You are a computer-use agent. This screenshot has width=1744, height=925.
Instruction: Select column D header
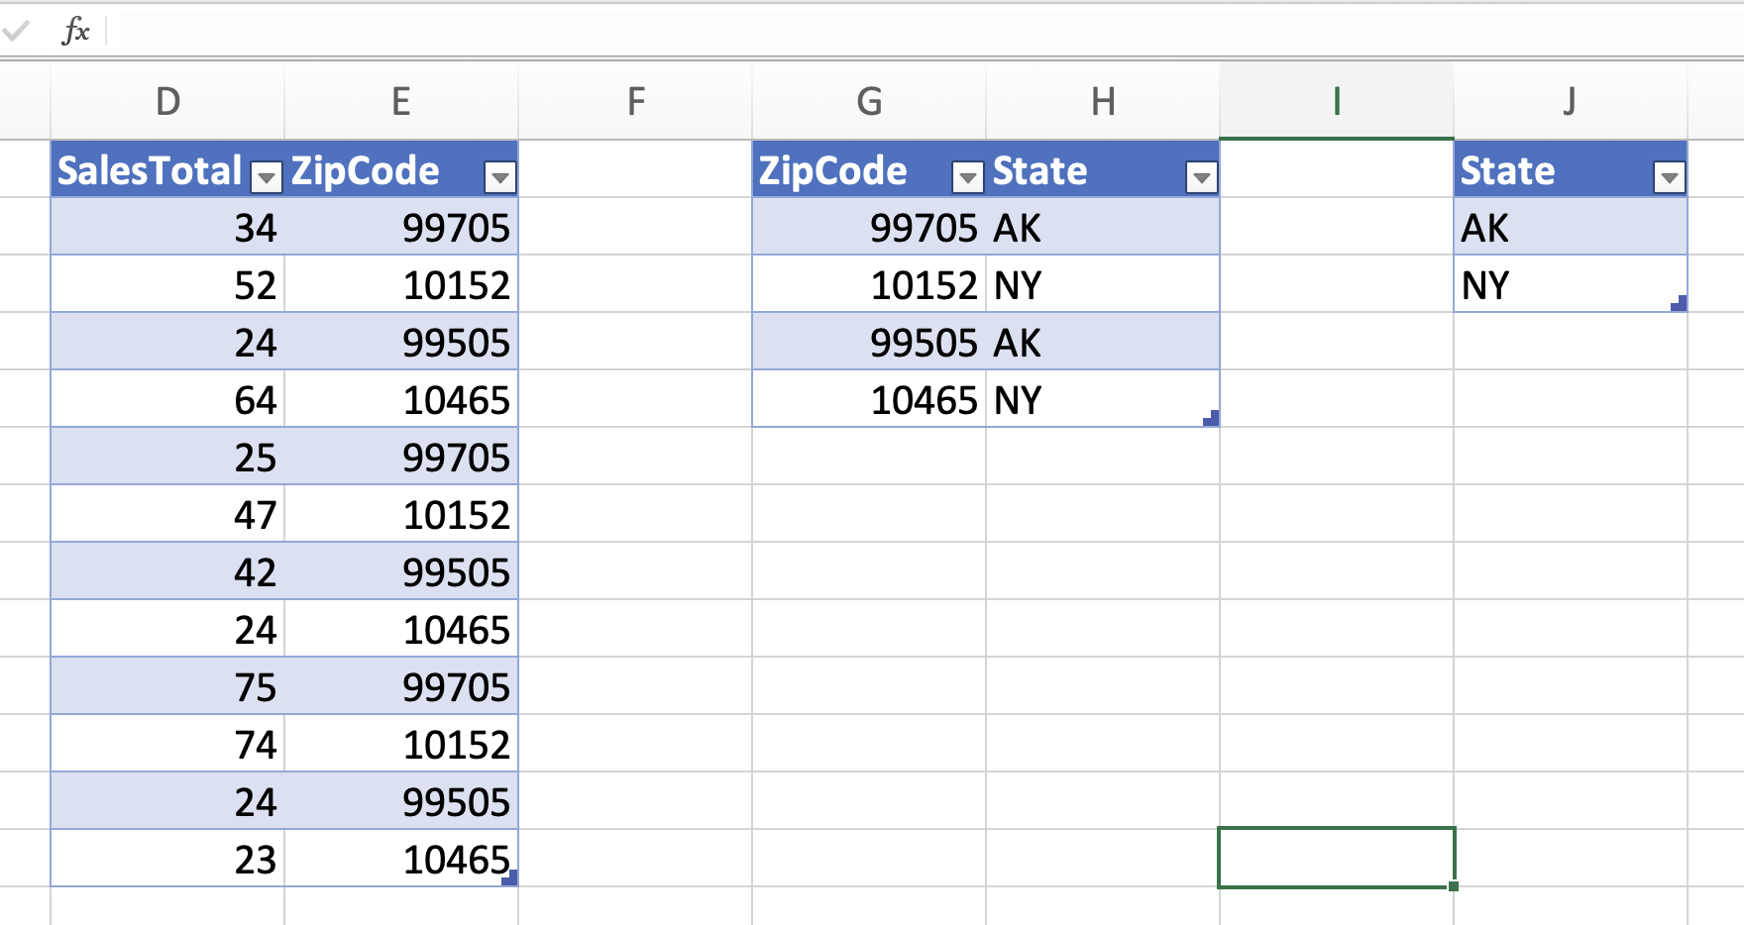(x=166, y=100)
